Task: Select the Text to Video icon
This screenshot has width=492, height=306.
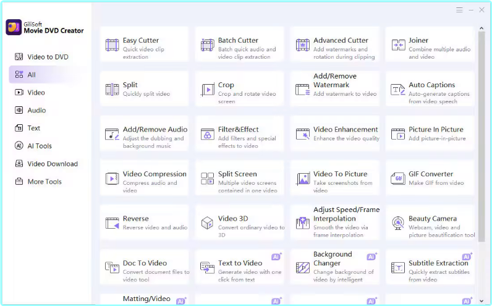Action: (x=207, y=268)
